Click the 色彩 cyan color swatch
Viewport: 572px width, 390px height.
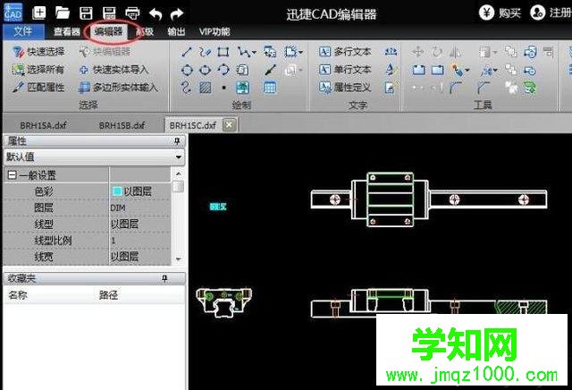click(117, 191)
